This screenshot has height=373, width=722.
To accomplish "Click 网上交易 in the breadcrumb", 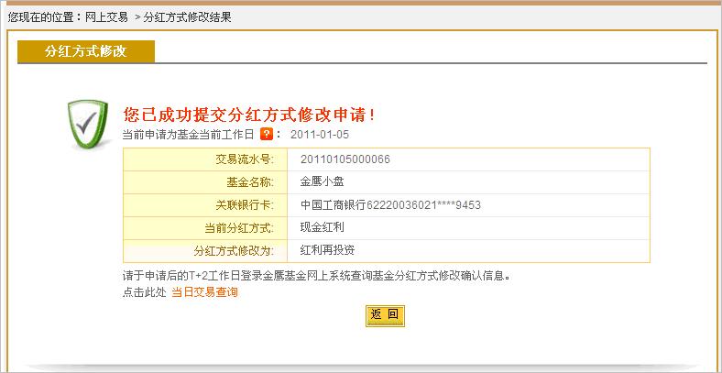I will point(107,18).
